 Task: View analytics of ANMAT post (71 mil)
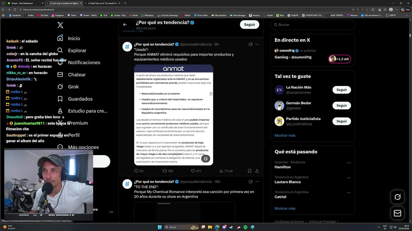[226, 171]
